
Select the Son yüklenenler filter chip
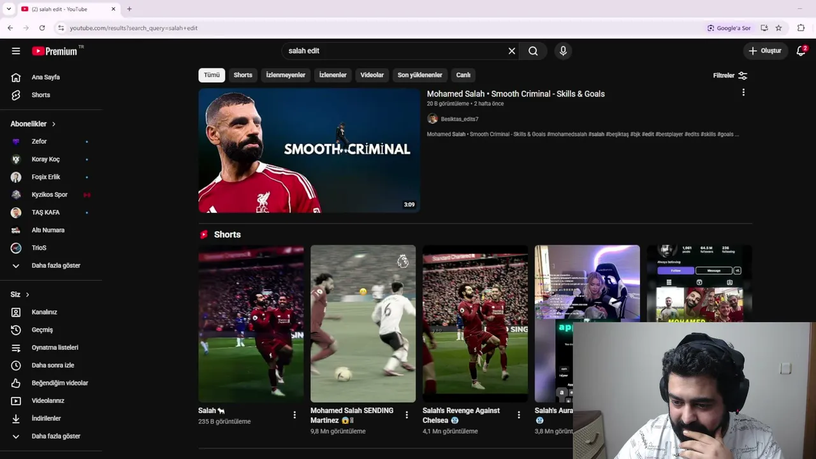click(x=420, y=75)
